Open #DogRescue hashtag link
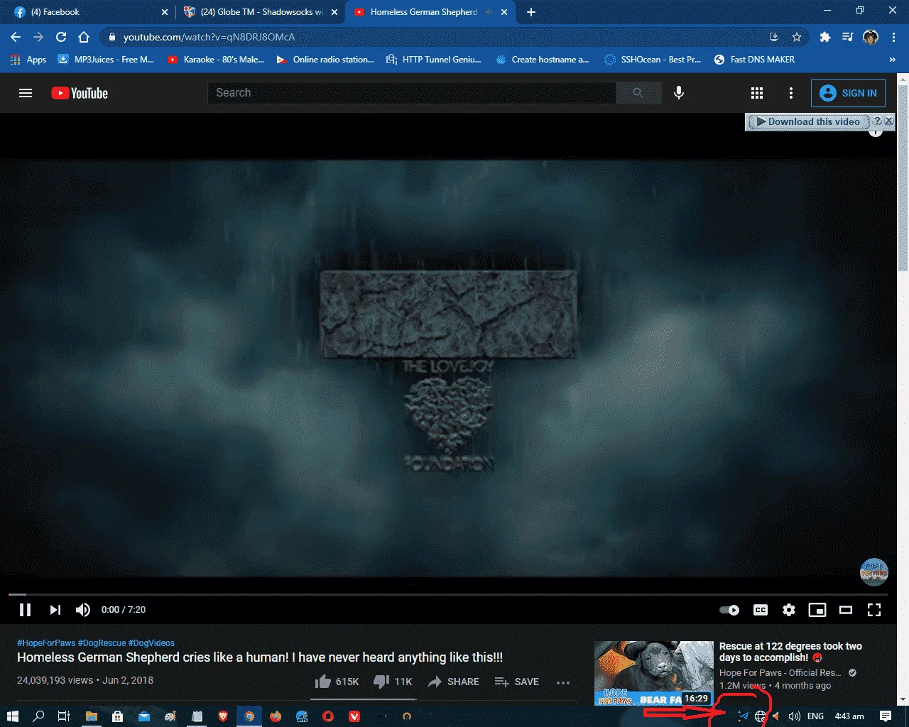Viewport: 909px width, 727px height. [102, 643]
